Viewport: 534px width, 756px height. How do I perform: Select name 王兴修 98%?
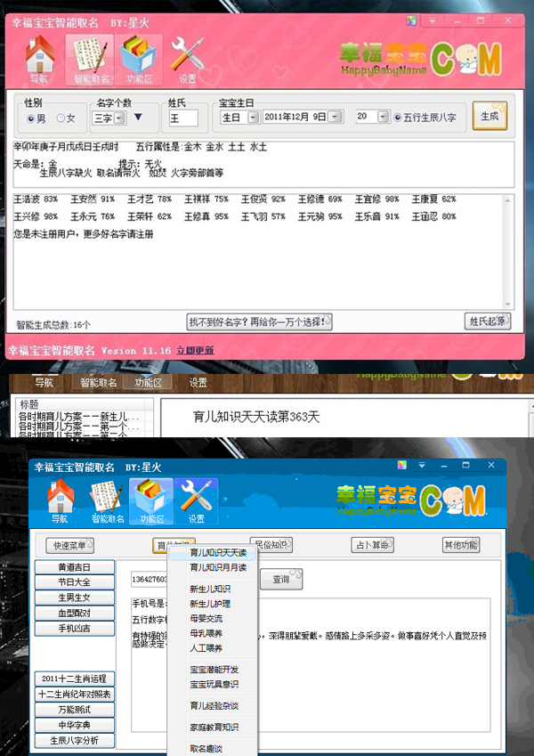coord(36,216)
